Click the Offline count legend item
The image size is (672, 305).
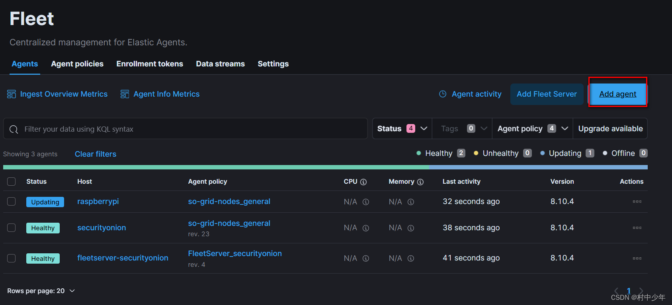(x=625, y=153)
